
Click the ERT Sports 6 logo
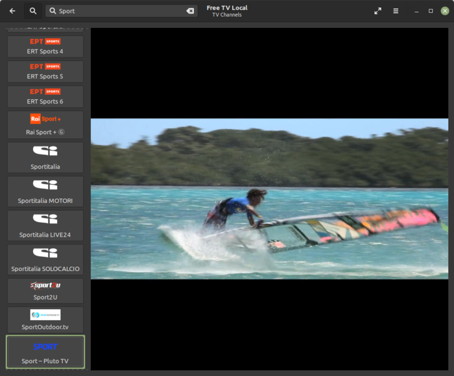point(45,91)
